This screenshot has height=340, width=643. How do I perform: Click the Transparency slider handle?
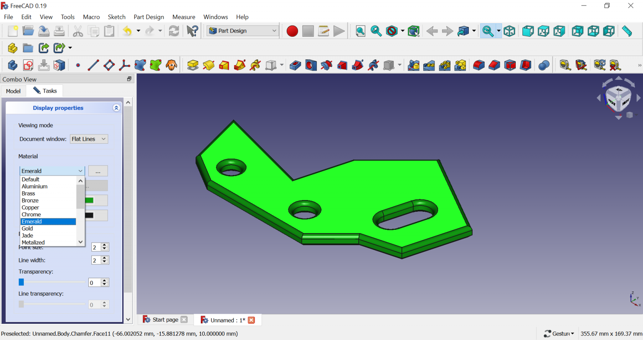pos(21,282)
